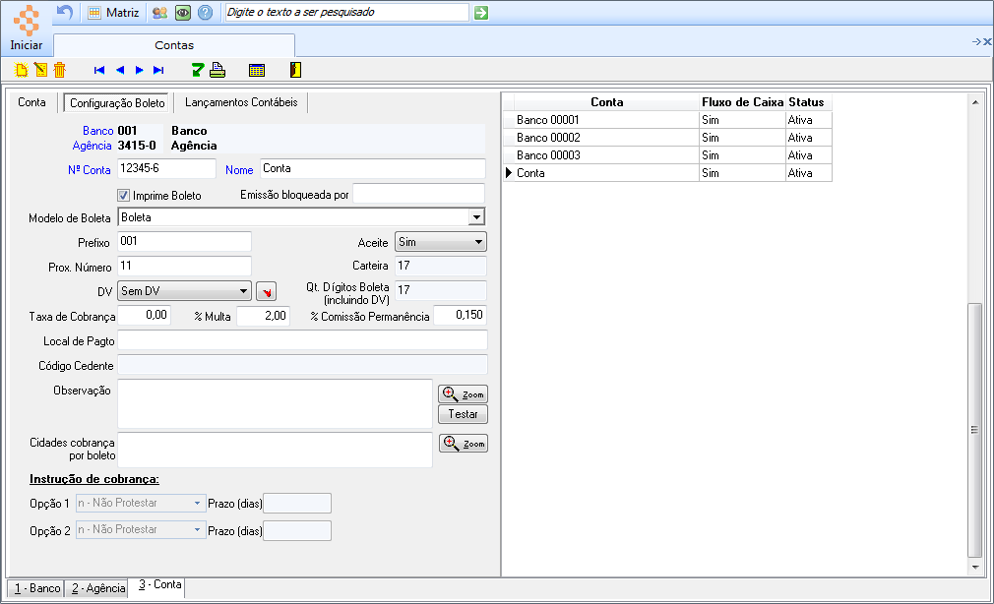Open the Matriz grid button
Screen dimensions: 994x604
point(113,13)
